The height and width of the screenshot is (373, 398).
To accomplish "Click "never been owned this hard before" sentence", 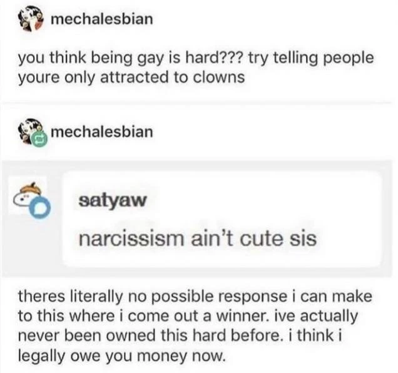I will 150,335.
